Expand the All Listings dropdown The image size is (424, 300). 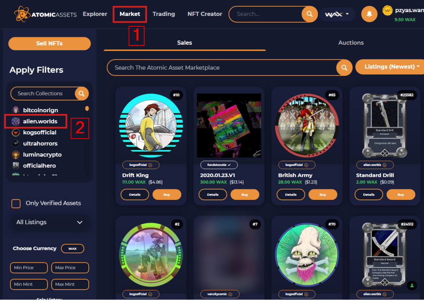click(49, 222)
